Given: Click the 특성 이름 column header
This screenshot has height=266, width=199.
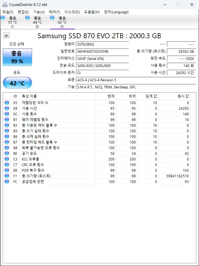Looking at the screenshot, I should (58, 96).
